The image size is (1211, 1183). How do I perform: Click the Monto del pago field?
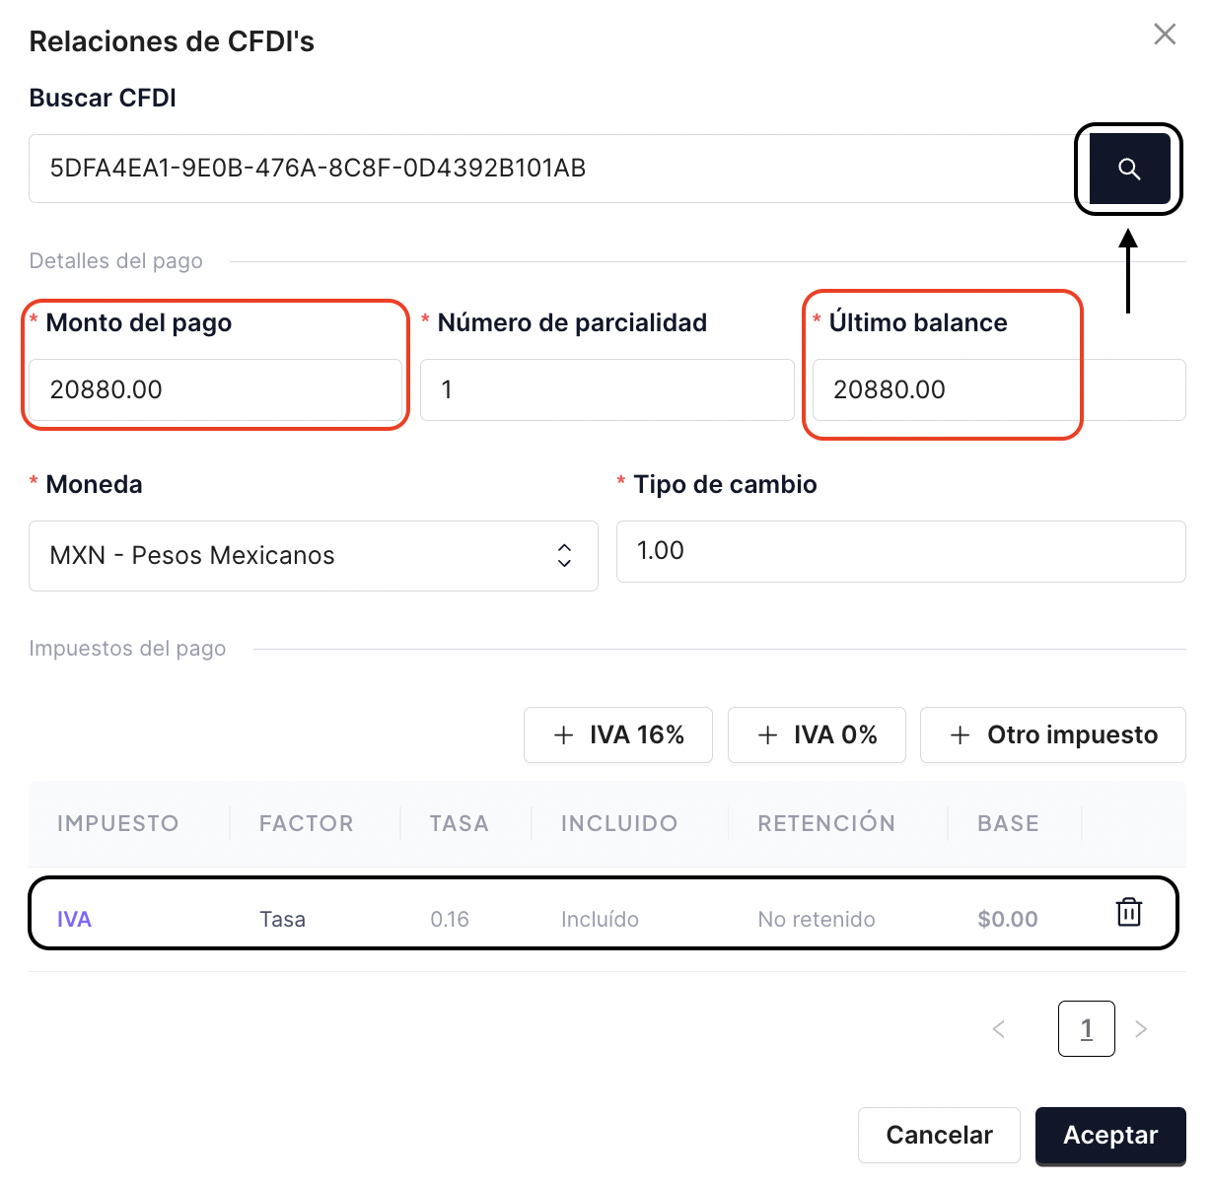point(215,389)
